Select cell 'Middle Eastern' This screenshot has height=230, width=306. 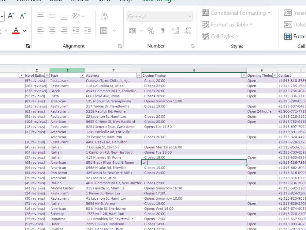(x=67, y=188)
